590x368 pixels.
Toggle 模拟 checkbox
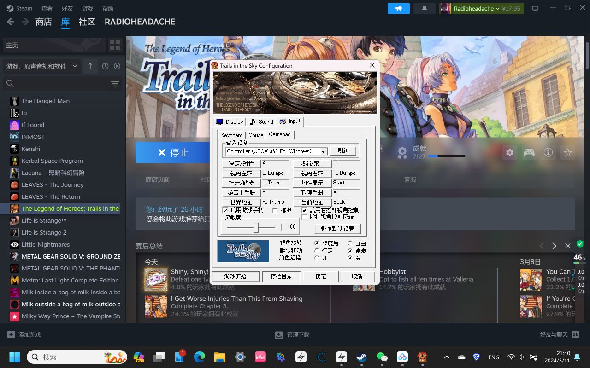[x=275, y=211]
